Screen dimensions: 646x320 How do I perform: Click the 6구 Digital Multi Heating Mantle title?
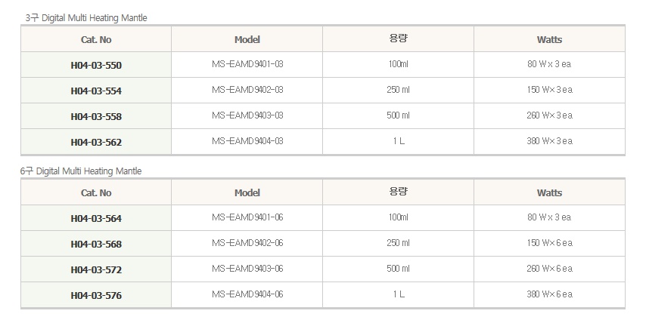81,171
